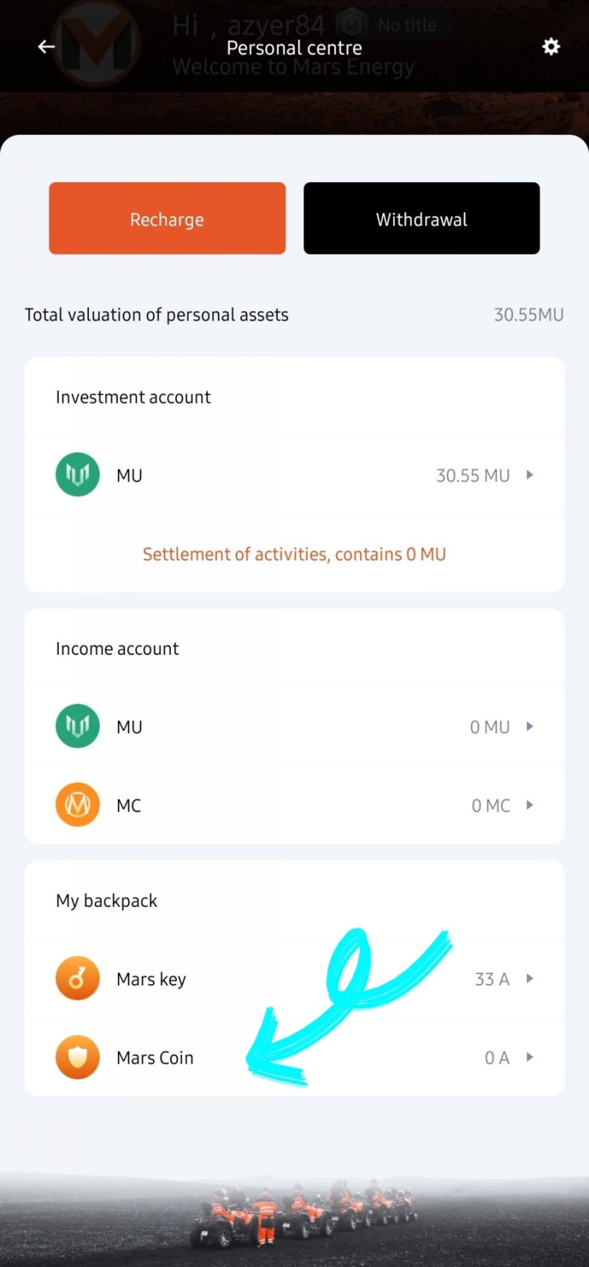The image size is (589, 1267).
Task: Tap the green MU icon in Investment account
Action: pyautogui.click(x=77, y=474)
